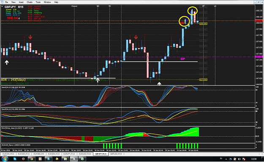This screenshot has width=264, height=162.
Task: Click the yellow 167.000 level price tag
Action: coord(204,80)
